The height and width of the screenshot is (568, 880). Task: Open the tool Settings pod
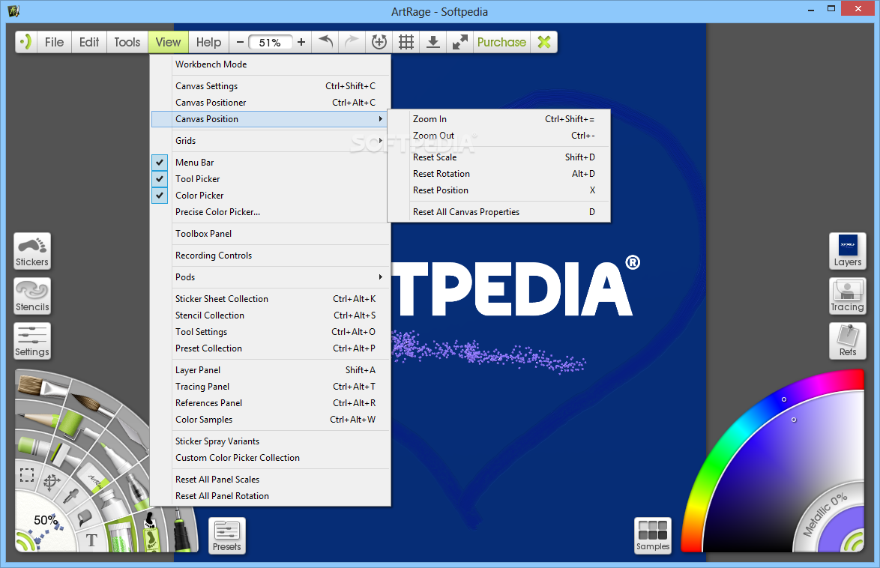pyautogui.click(x=32, y=341)
